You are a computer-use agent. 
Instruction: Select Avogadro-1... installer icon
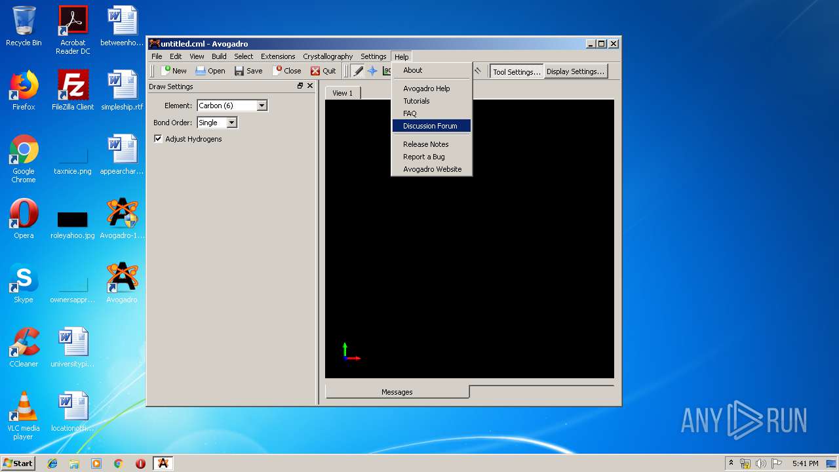[x=122, y=219]
